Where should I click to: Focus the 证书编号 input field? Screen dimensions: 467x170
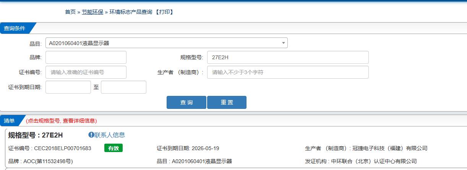point(86,72)
